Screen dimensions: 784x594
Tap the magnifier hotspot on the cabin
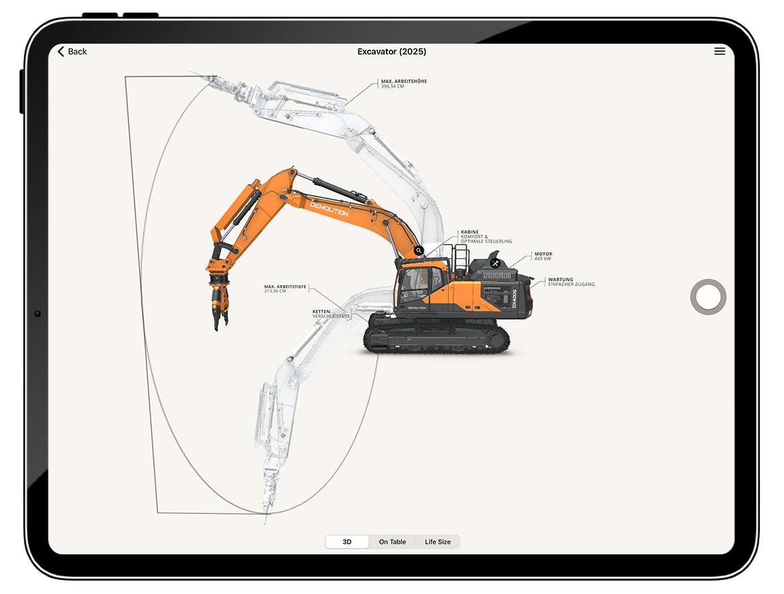(419, 251)
